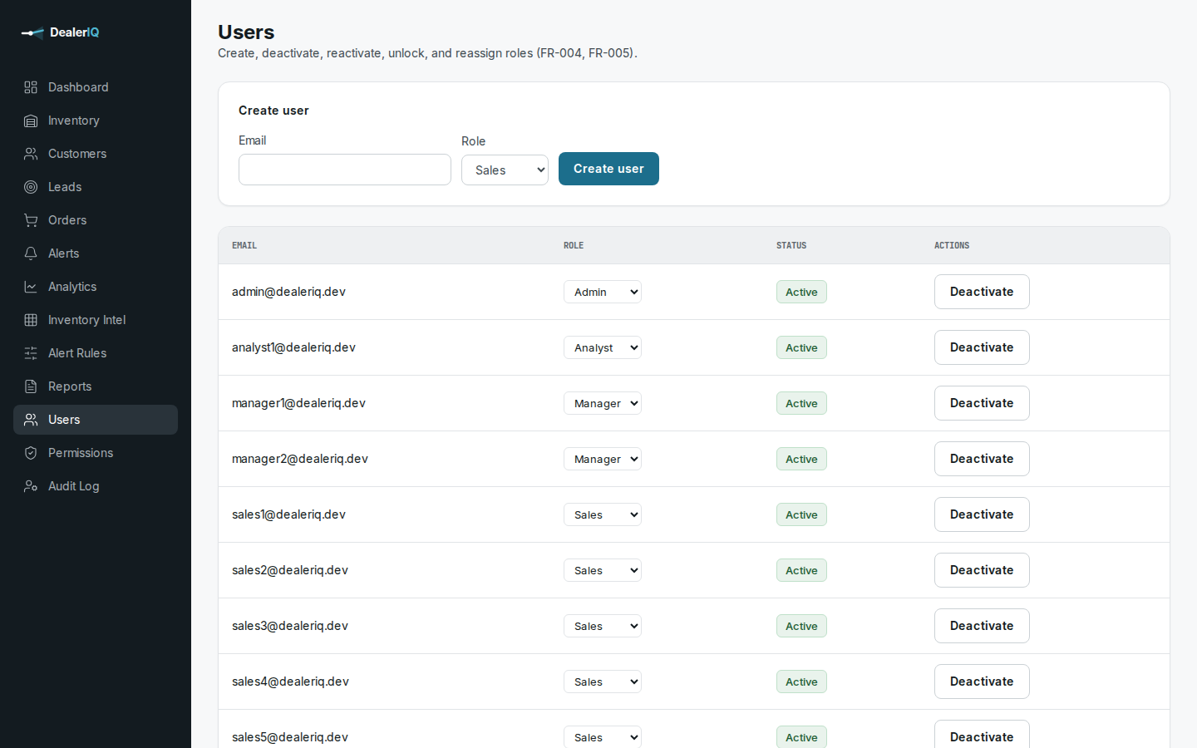Click the Users icon in sidebar
The height and width of the screenshot is (748, 1197).
pos(31,420)
